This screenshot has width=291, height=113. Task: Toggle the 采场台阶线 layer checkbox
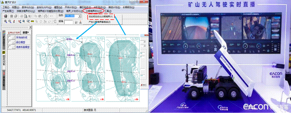click(x=10, y=37)
